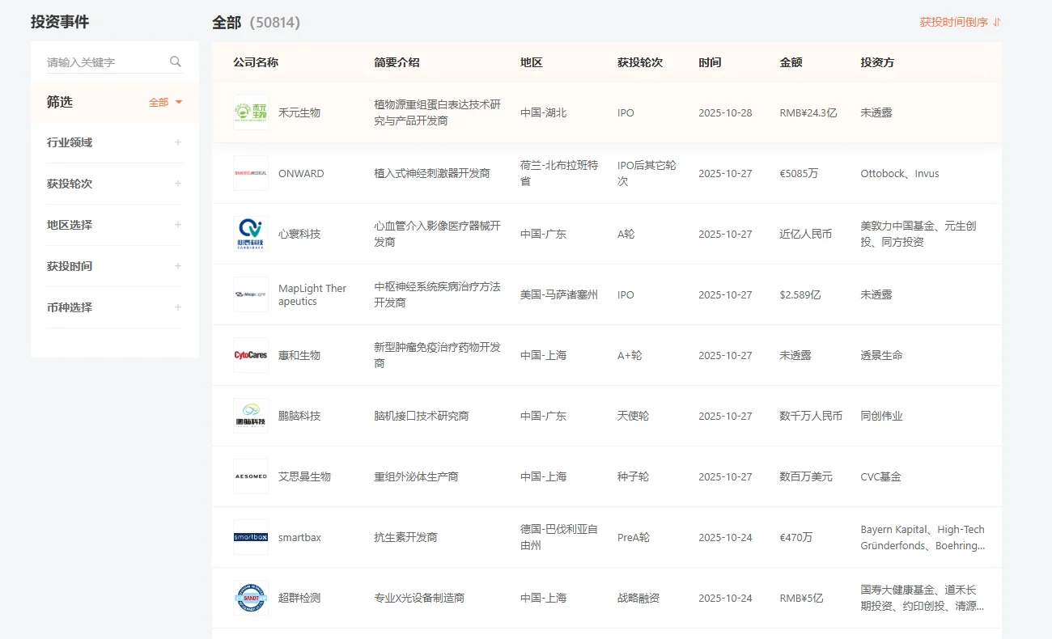Click the CytoCares logo for 惠和生物

pyautogui.click(x=251, y=355)
